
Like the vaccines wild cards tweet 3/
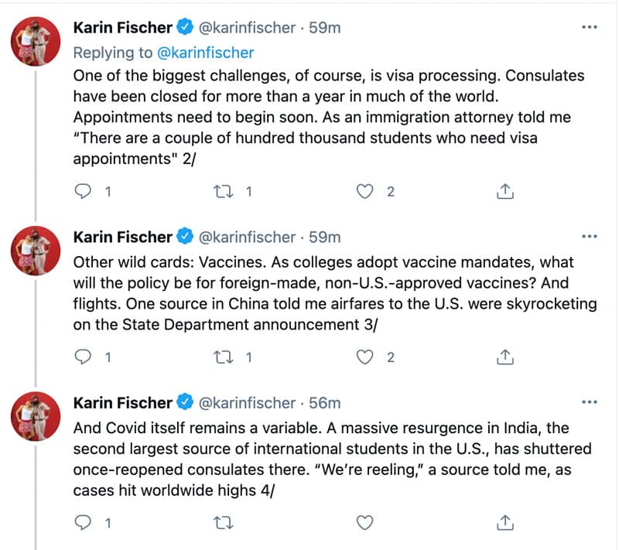pyautogui.click(x=364, y=357)
